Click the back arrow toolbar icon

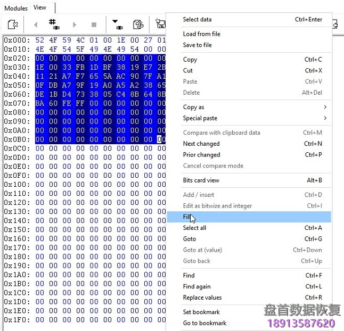[x=36, y=24]
